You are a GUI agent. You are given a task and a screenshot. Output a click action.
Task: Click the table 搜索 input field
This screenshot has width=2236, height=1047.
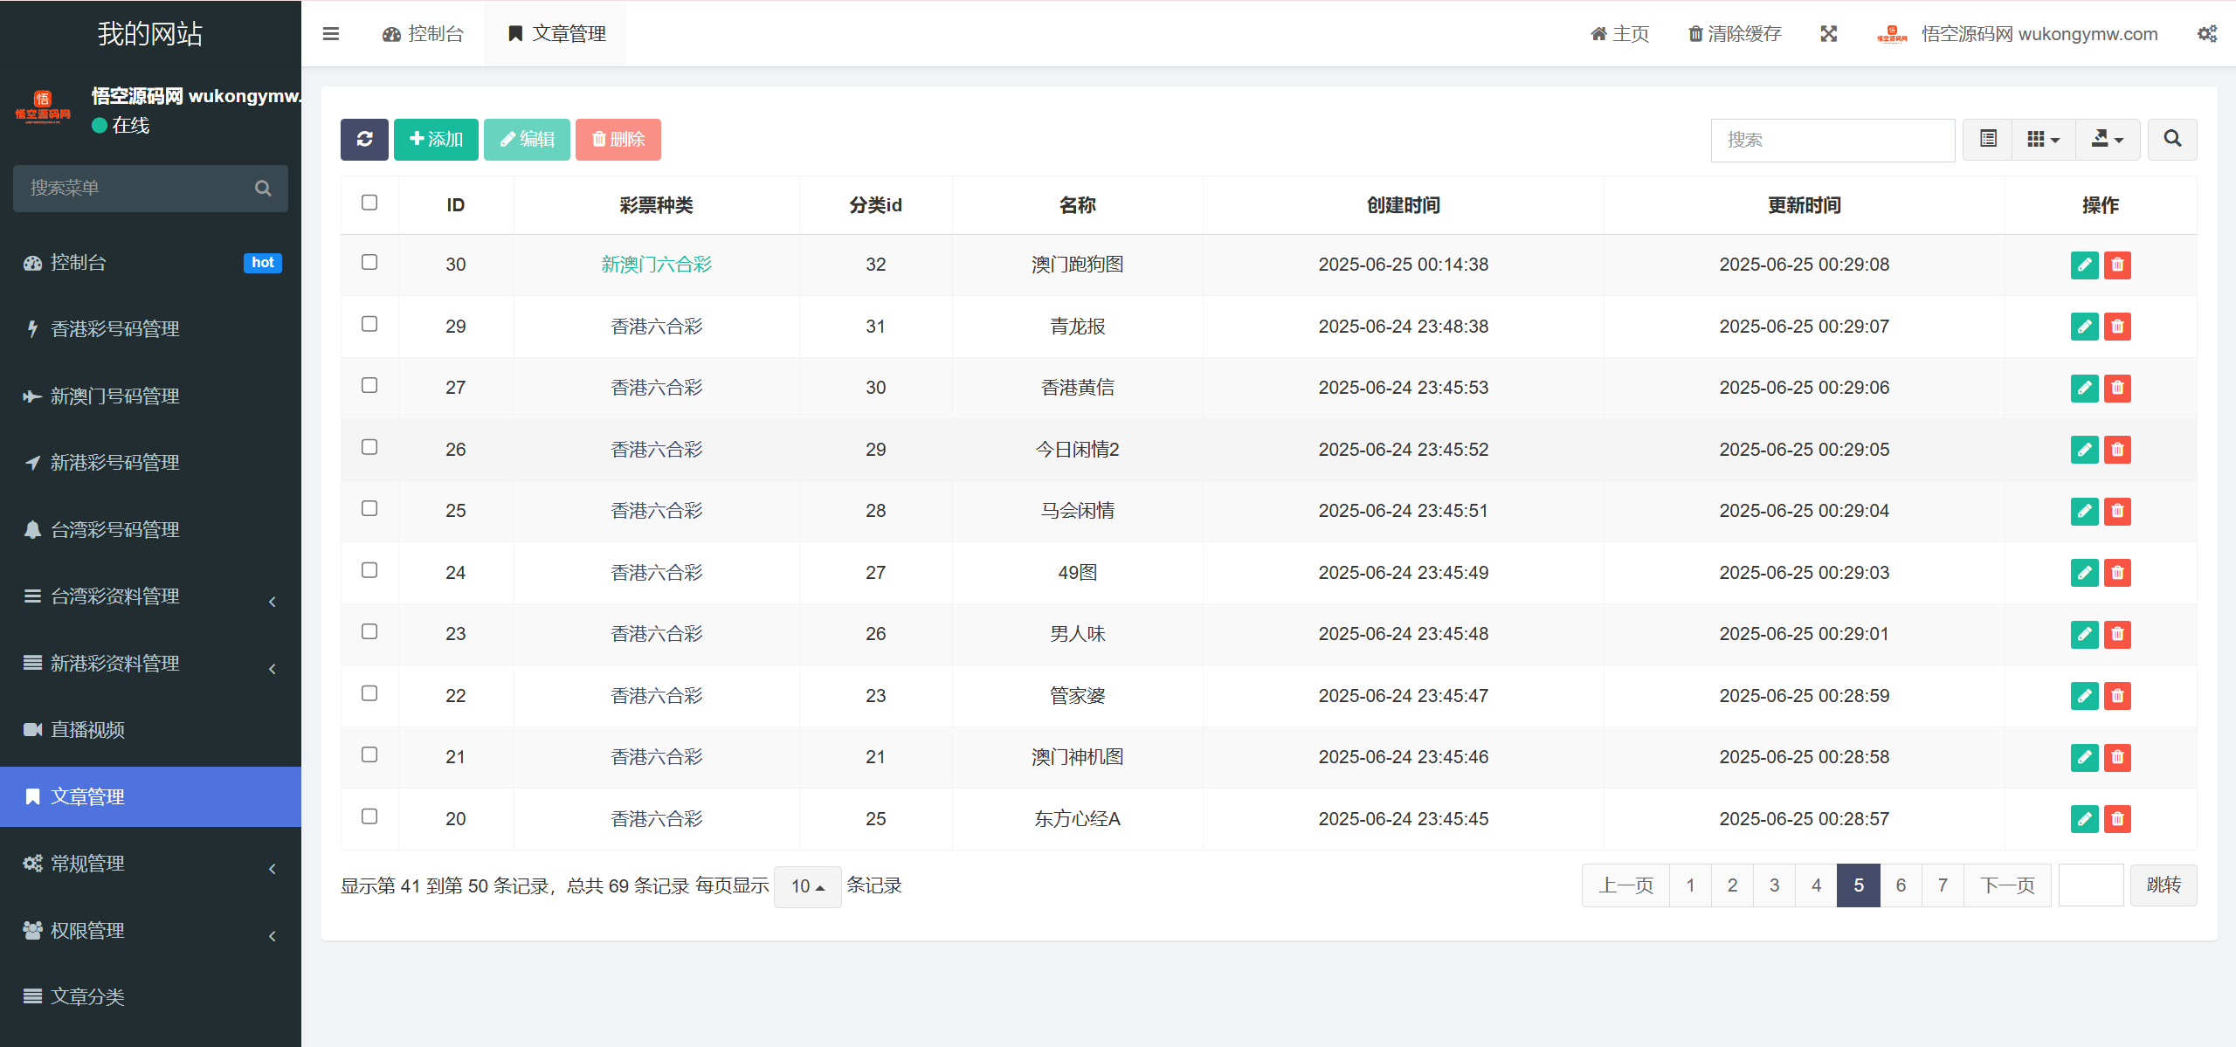[x=1832, y=140]
